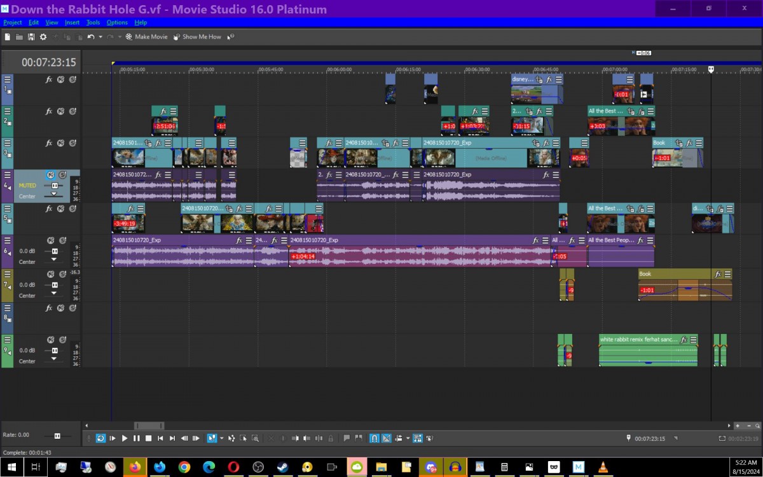
Task: Expand track 9 pan dropdown
Action: coord(53,359)
